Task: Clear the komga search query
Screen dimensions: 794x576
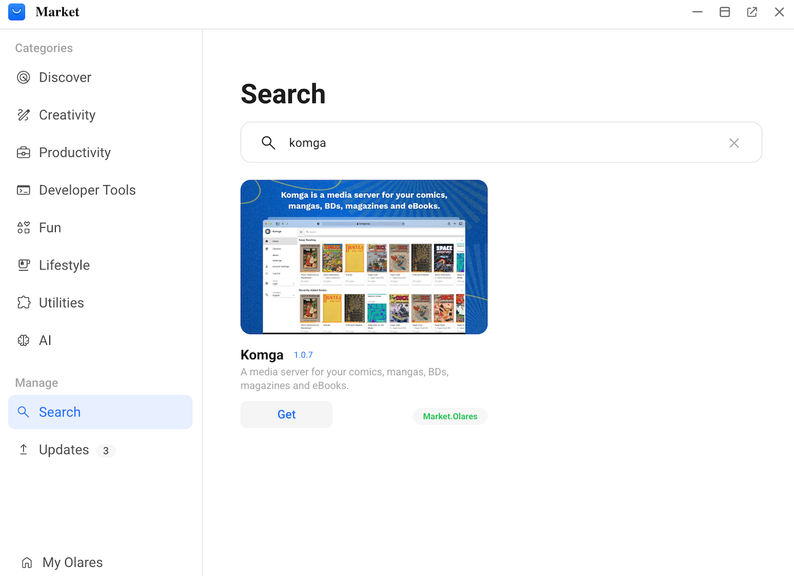Action: pos(734,142)
